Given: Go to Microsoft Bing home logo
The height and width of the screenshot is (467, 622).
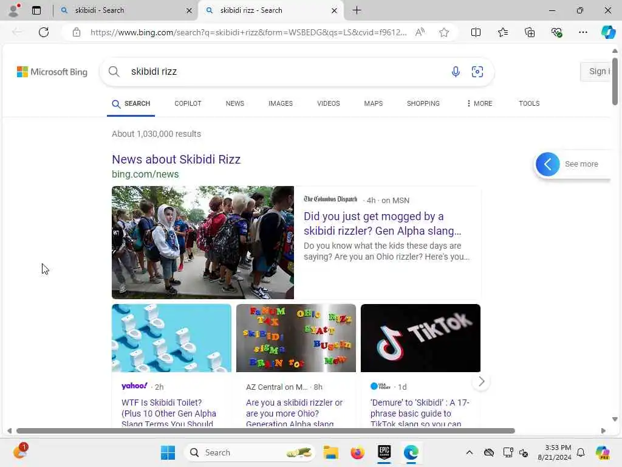Looking at the screenshot, I should click(52, 72).
